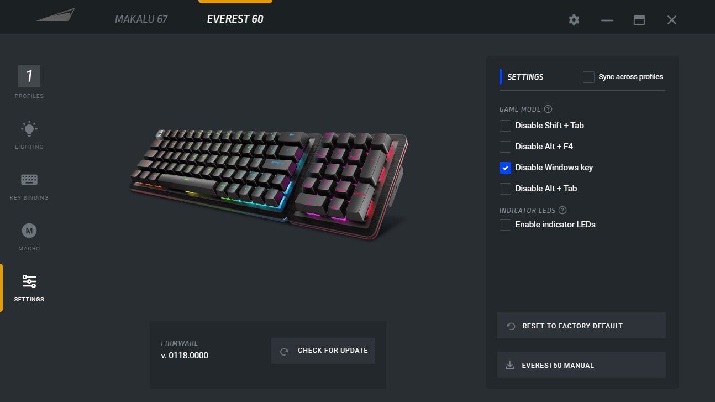Select the Settings sliders icon
715x402 pixels.
coord(29,281)
